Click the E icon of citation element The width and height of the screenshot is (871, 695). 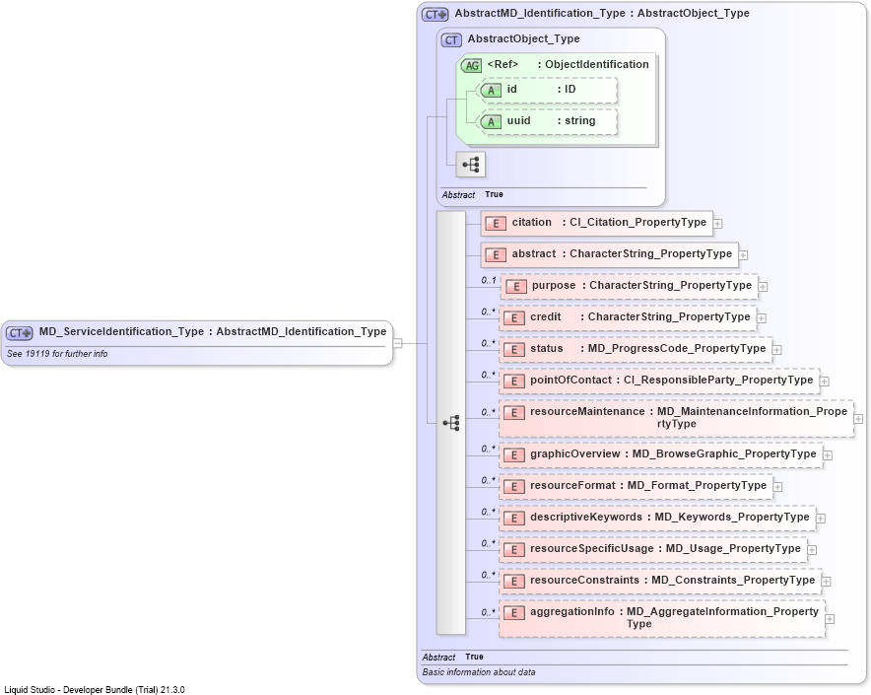coord(496,224)
